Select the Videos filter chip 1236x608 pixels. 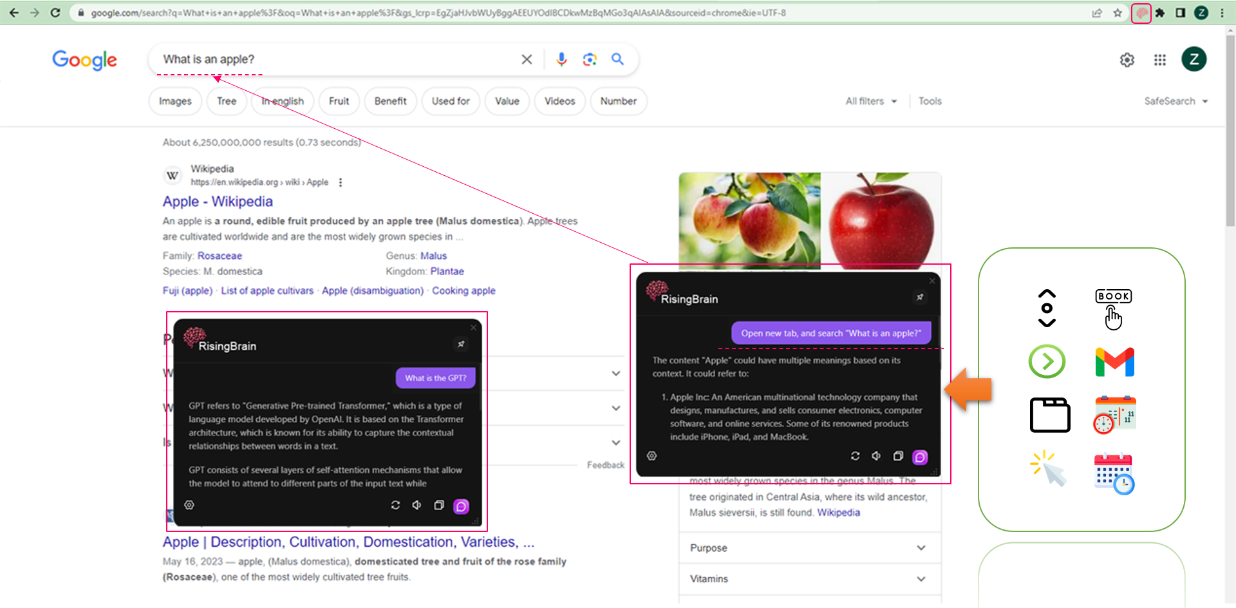coord(559,101)
